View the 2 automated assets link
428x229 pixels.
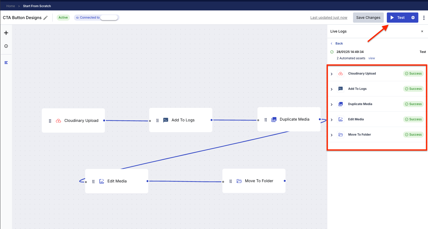(x=372, y=58)
